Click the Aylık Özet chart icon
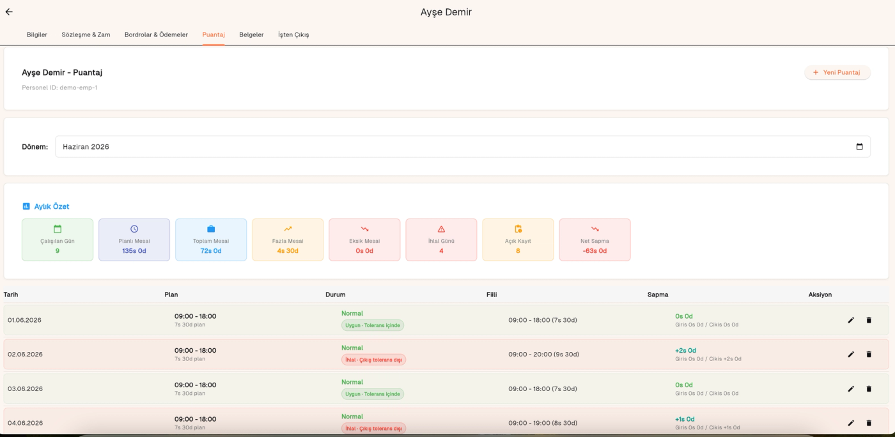895x437 pixels. [x=26, y=206]
